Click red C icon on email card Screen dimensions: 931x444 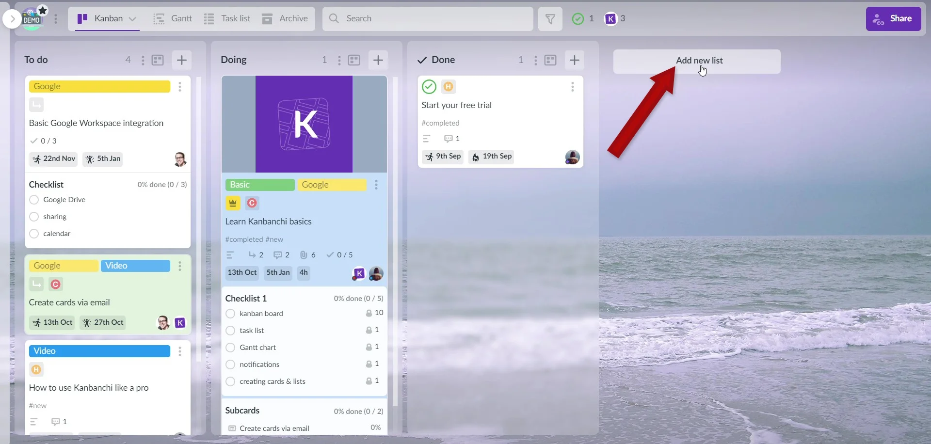point(56,285)
